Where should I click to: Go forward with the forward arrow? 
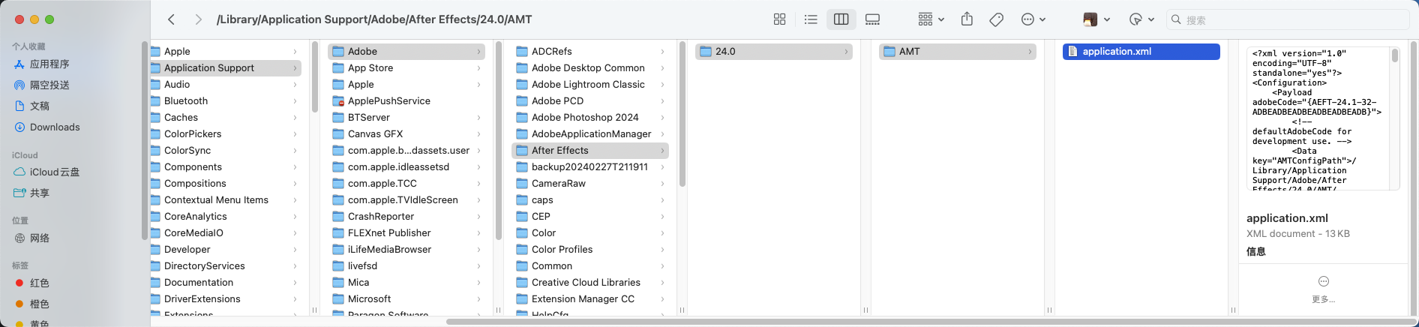point(198,19)
